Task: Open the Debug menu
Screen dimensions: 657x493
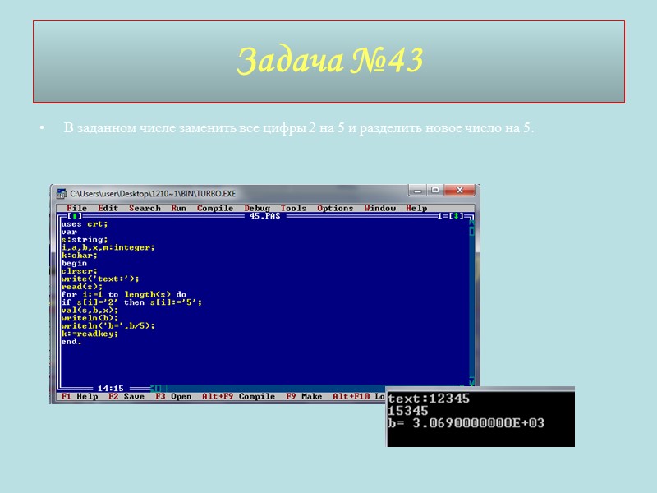Action: tap(257, 208)
